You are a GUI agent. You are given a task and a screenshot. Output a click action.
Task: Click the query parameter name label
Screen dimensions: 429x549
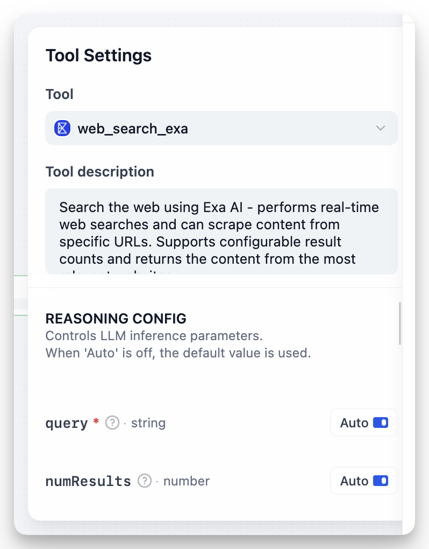67,424
